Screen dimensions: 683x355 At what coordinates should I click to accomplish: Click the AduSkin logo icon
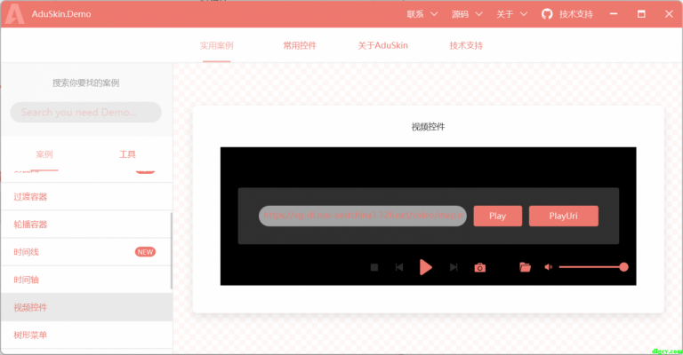click(x=14, y=13)
